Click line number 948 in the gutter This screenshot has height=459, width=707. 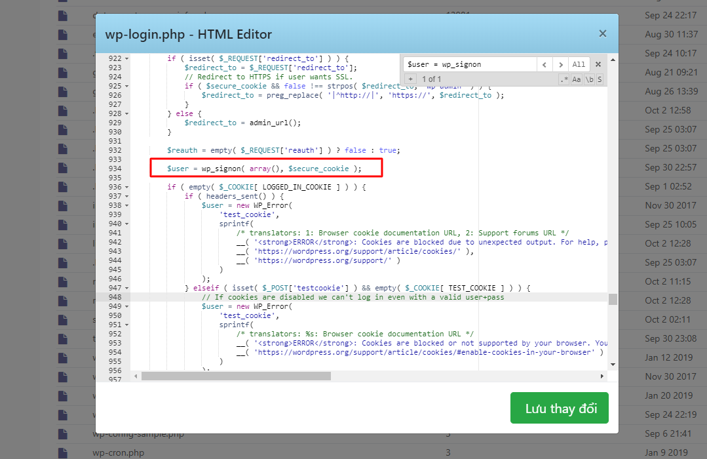click(115, 297)
